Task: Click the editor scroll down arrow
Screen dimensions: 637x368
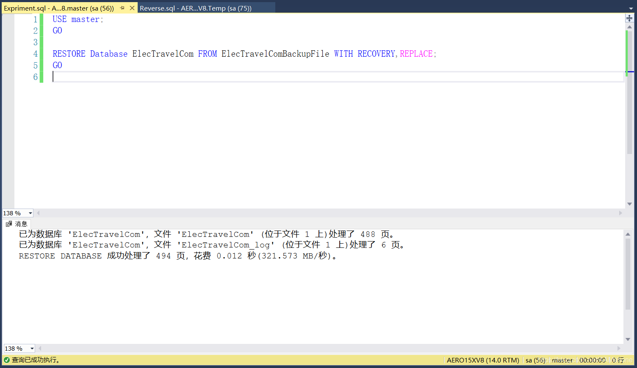Action: point(629,204)
